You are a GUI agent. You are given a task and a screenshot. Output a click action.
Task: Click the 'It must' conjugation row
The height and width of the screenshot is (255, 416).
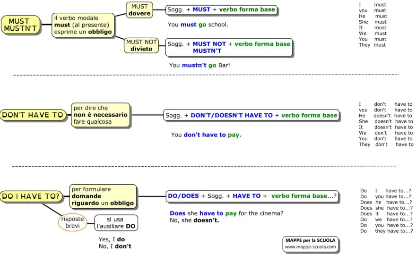point(373,27)
